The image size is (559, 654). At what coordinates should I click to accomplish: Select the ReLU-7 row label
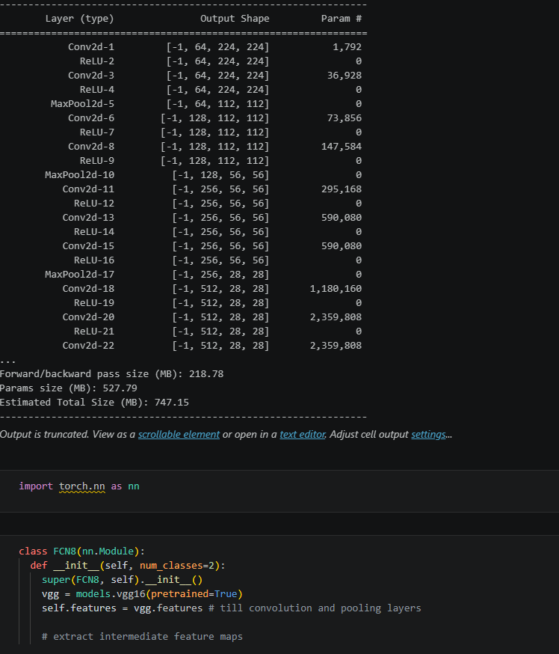pos(96,132)
